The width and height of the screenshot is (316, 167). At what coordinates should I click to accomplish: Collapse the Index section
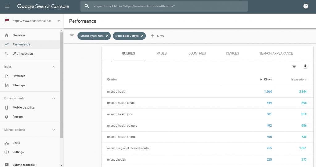coord(54,67)
